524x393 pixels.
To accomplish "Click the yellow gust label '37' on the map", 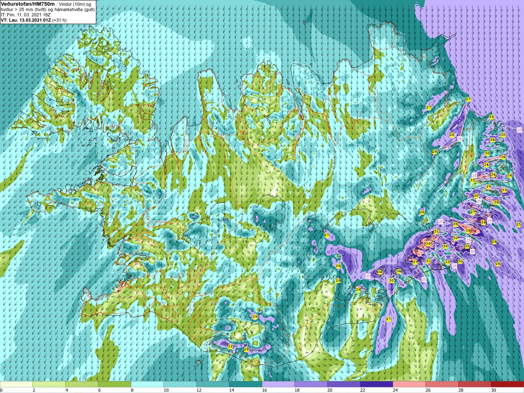I will click(x=415, y=262).
